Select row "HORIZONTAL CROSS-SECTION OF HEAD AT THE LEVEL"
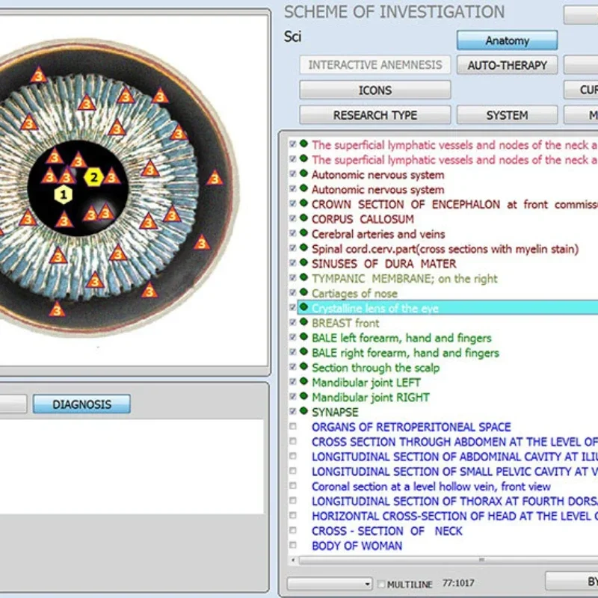The width and height of the screenshot is (598, 598). point(454,516)
